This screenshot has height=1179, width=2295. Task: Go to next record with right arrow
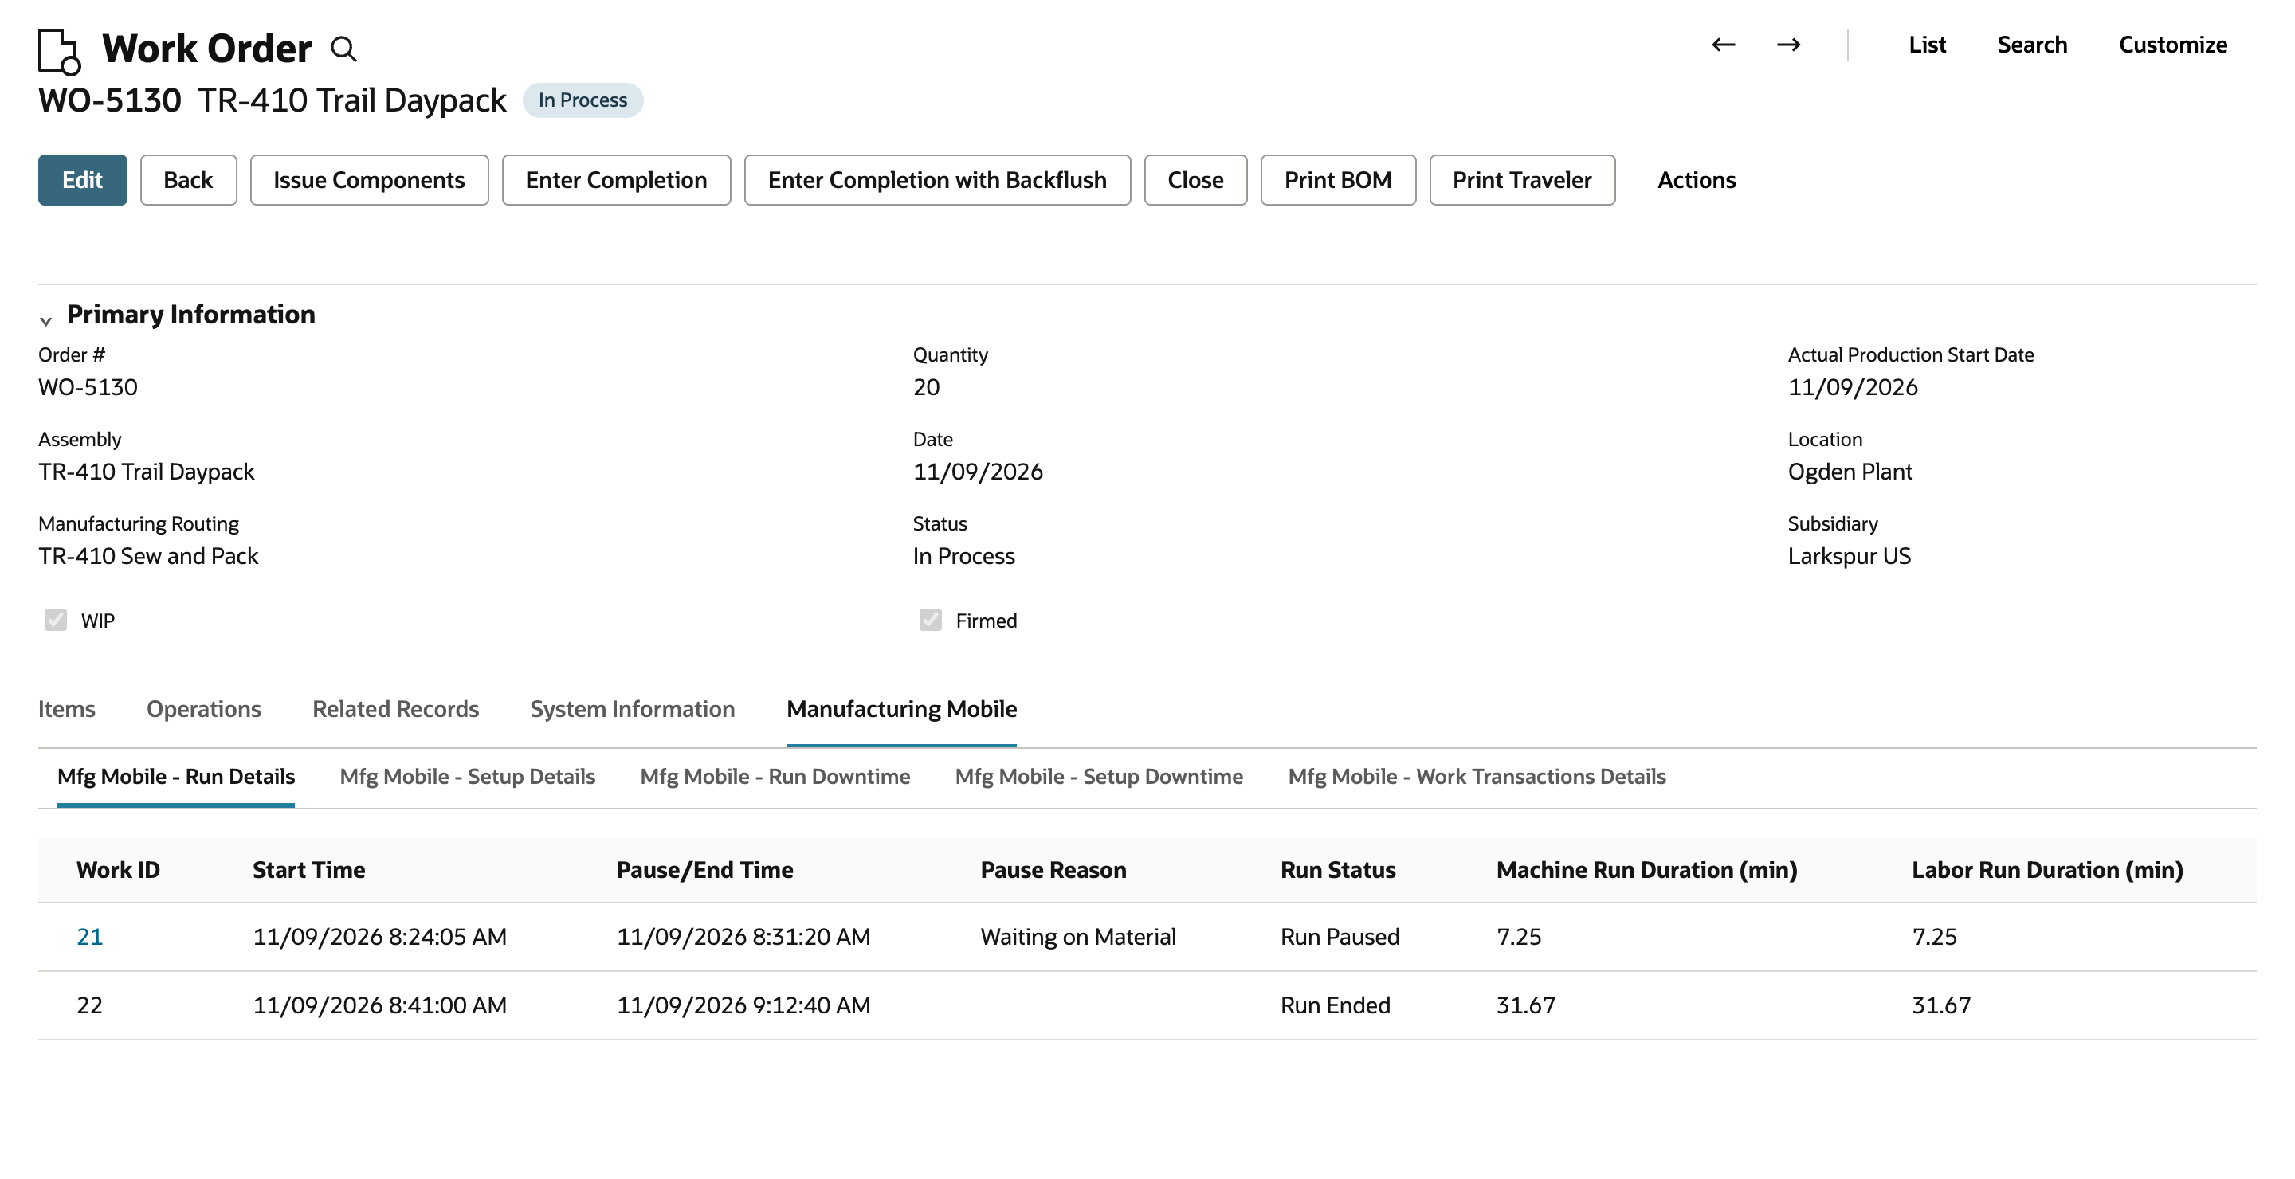pyautogui.click(x=1788, y=45)
